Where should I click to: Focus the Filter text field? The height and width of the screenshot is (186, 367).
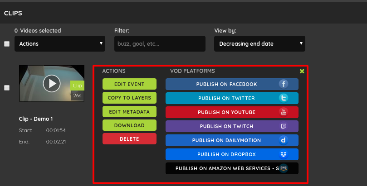(160, 43)
